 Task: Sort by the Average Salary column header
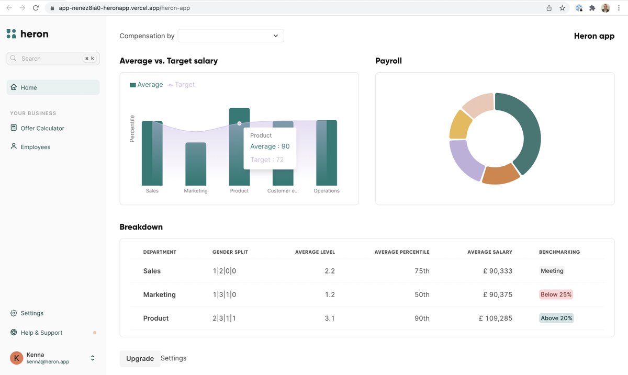[x=490, y=252]
